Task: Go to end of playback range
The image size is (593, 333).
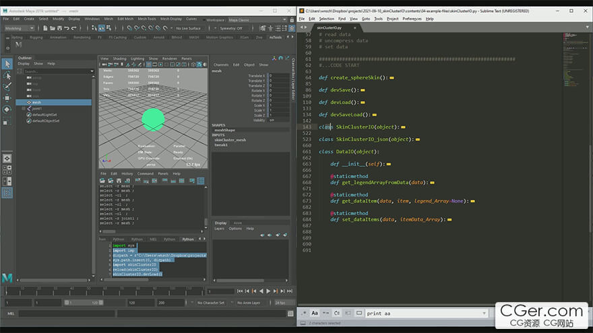Action: pos(290,291)
